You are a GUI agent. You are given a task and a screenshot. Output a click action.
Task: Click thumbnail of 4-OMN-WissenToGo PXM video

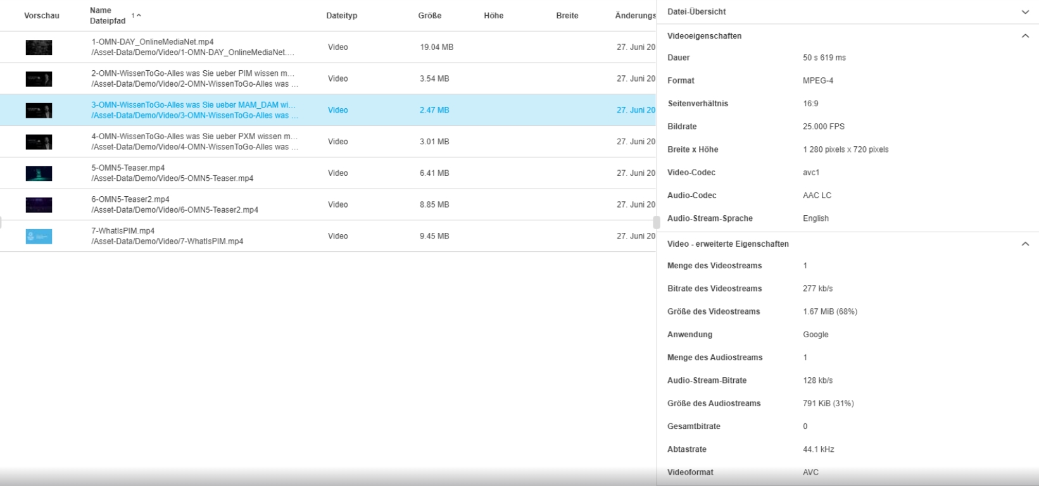click(39, 142)
